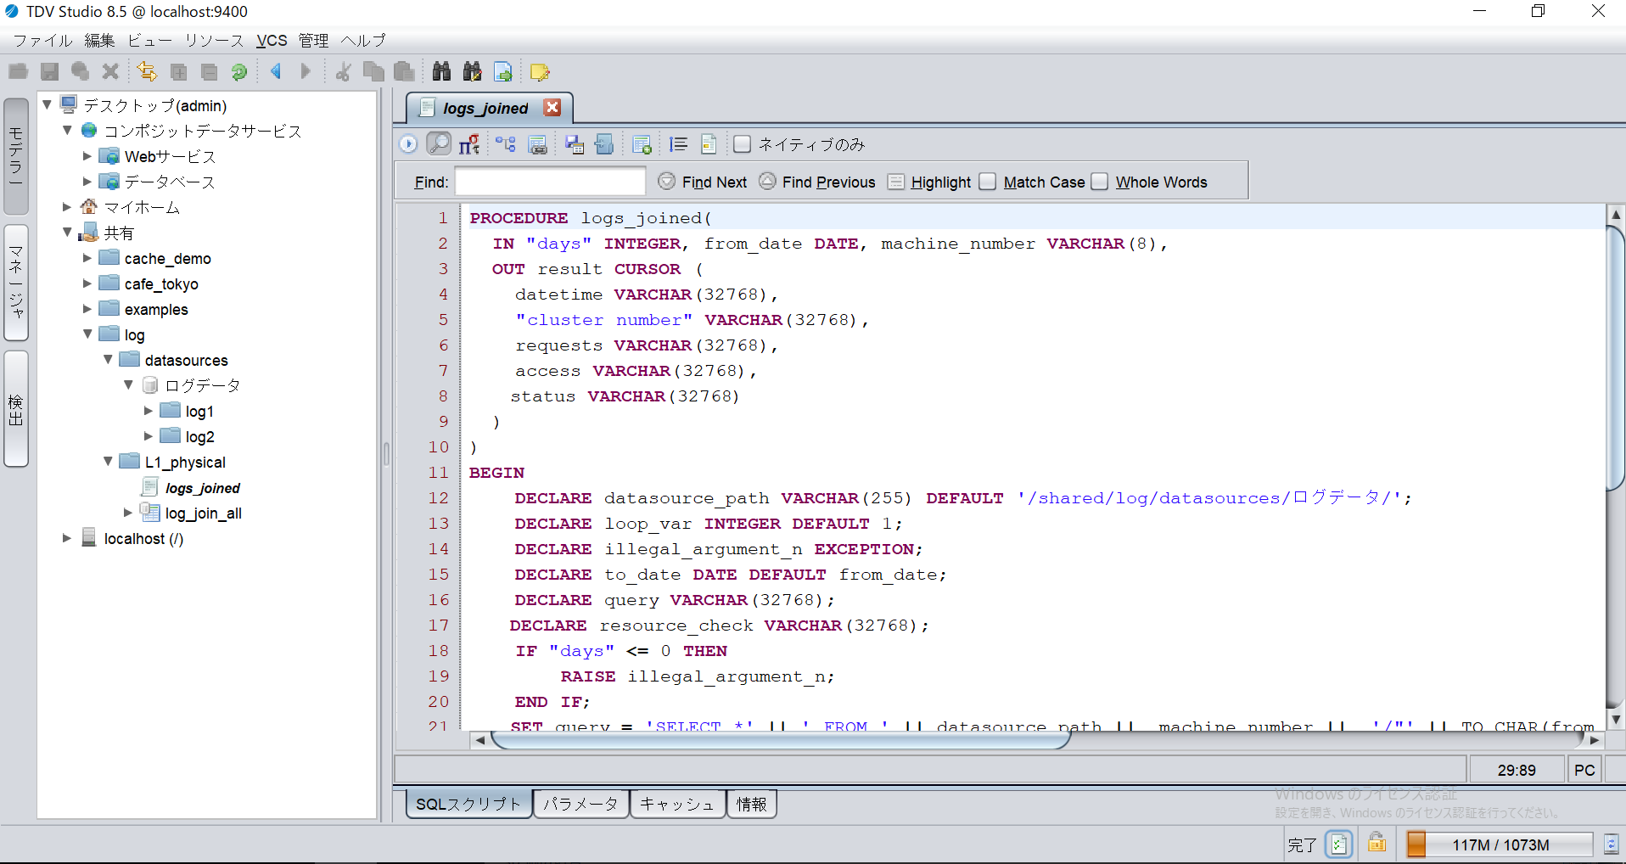Click the yellow lock icon in status bar
The width and height of the screenshot is (1626, 864).
coord(1376,844)
